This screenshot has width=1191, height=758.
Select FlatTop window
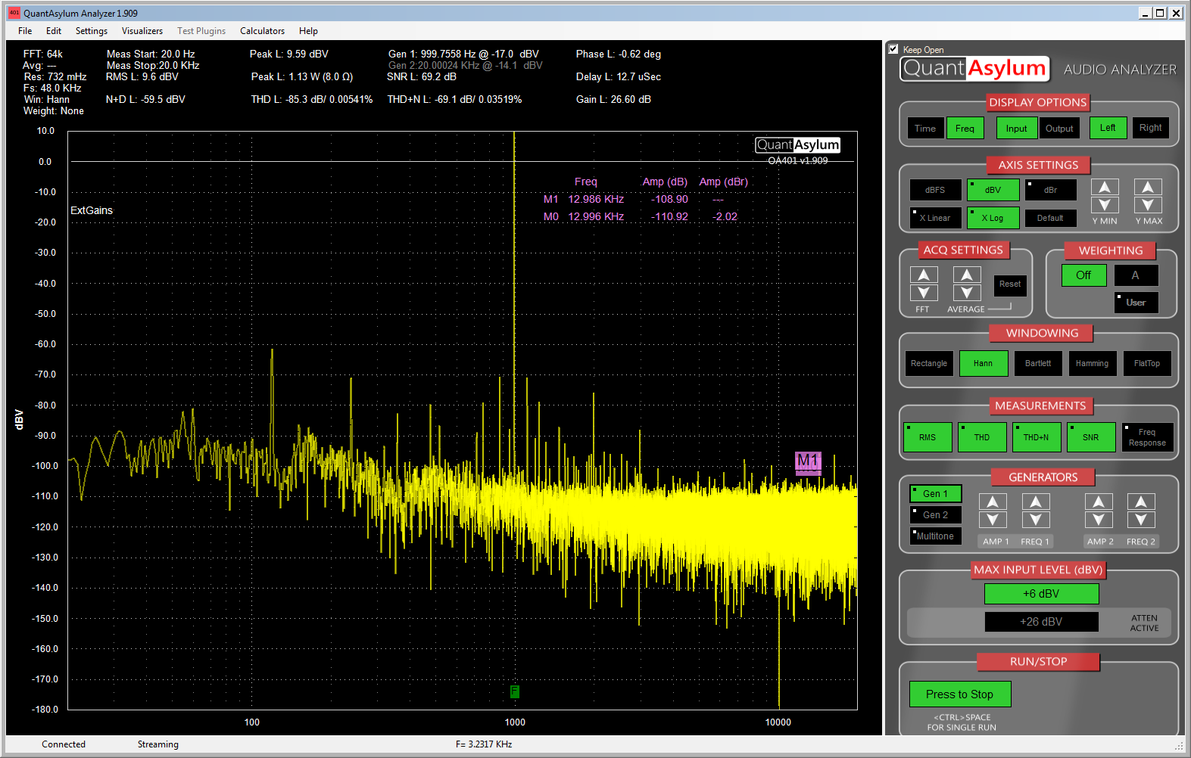coord(1147,364)
